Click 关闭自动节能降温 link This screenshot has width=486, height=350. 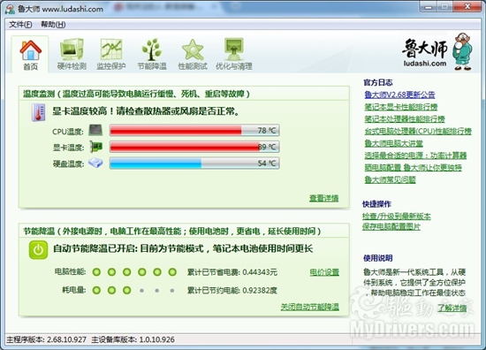click(x=309, y=307)
